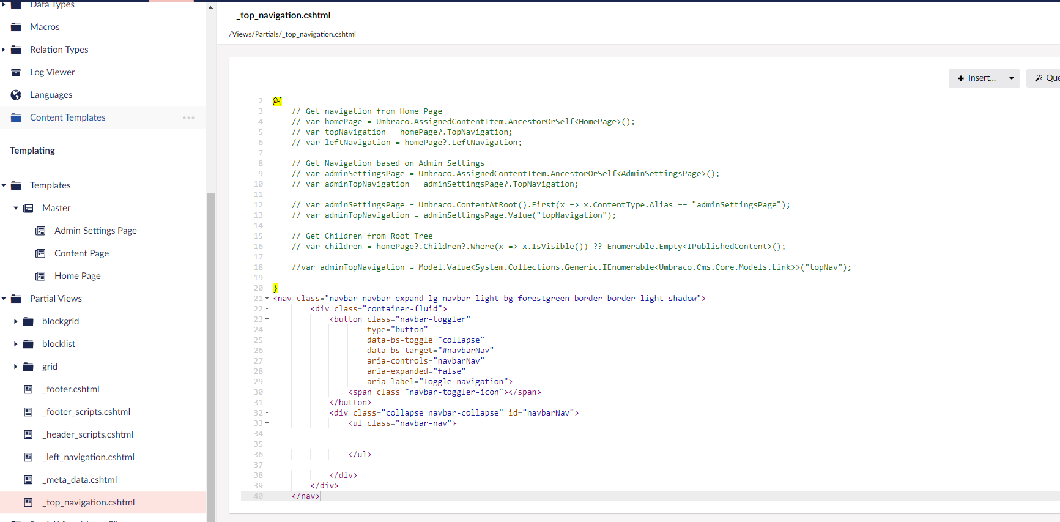Viewport: 1060px width, 522px height.
Task: Fold the nav element at line 21
Action: [267, 299]
